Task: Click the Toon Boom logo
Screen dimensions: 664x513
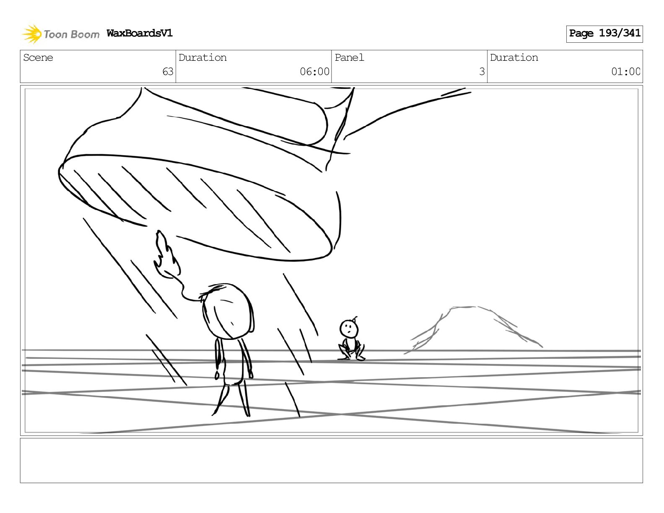Action: tap(61, 34)
